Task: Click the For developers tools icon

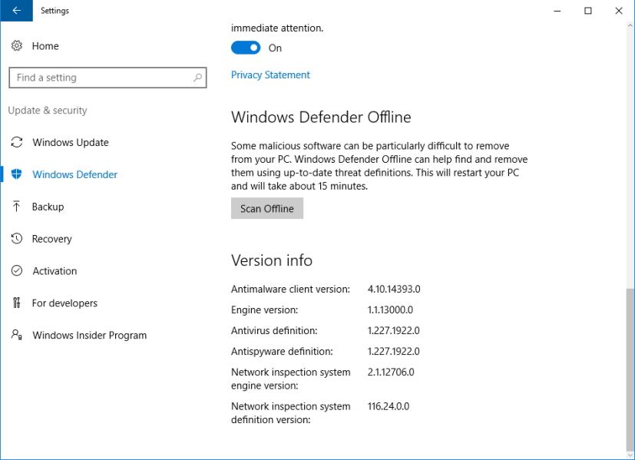Action: (x=17, y=303)
